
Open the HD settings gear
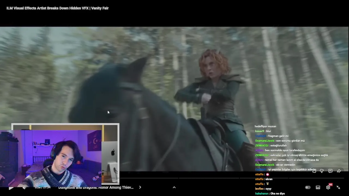point(328,187)
